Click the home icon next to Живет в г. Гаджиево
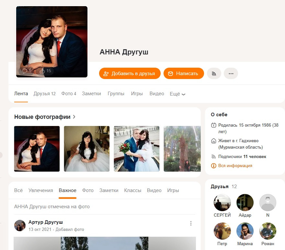The height and width of the screenshot is (250, 285). click(x=213, y=141)
